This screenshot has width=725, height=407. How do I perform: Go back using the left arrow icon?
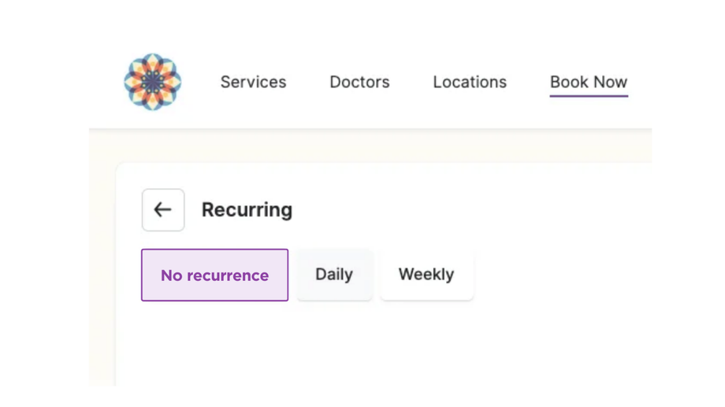point(163,210)
